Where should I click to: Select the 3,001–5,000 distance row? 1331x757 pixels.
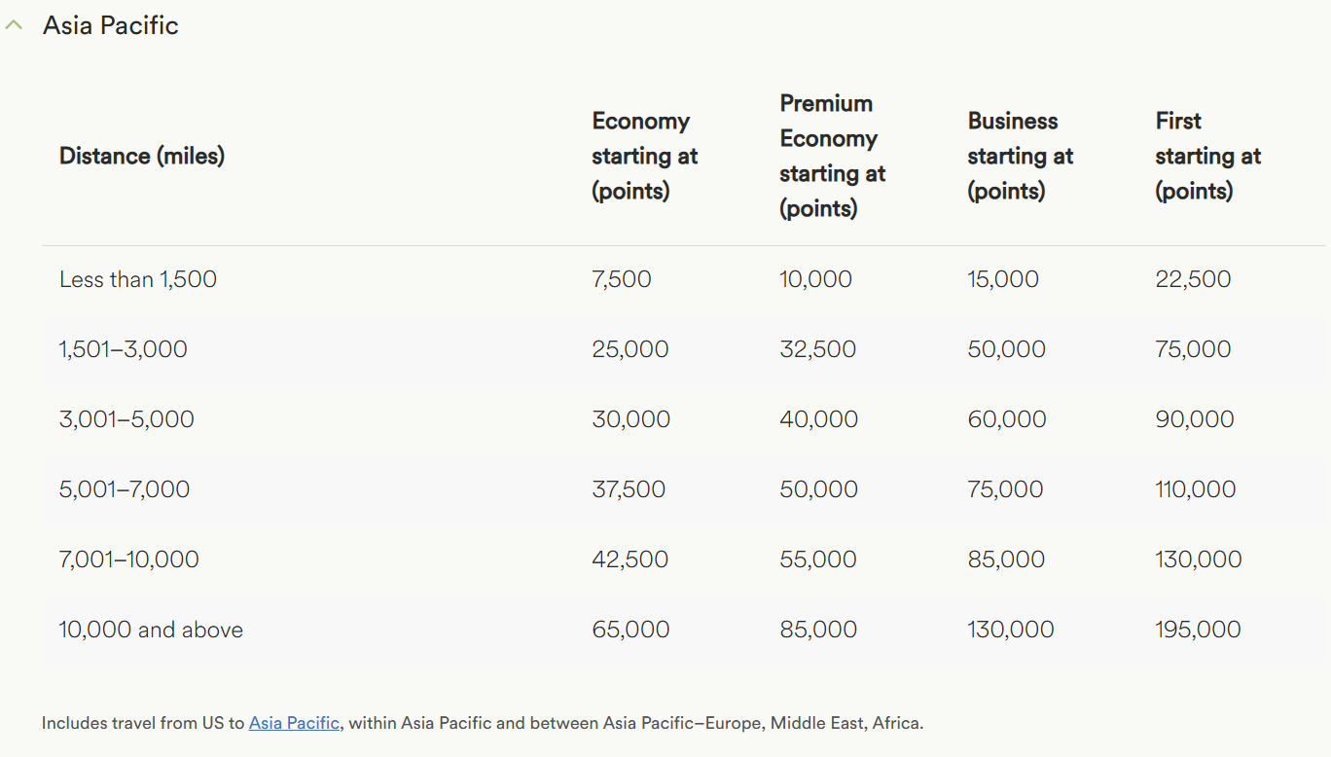(683, 419)
